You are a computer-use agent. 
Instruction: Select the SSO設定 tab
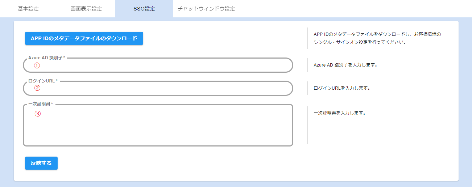(144, 9)
